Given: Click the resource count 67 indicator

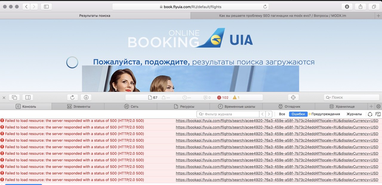Looking at the screenshot, I should coord(153,97).
